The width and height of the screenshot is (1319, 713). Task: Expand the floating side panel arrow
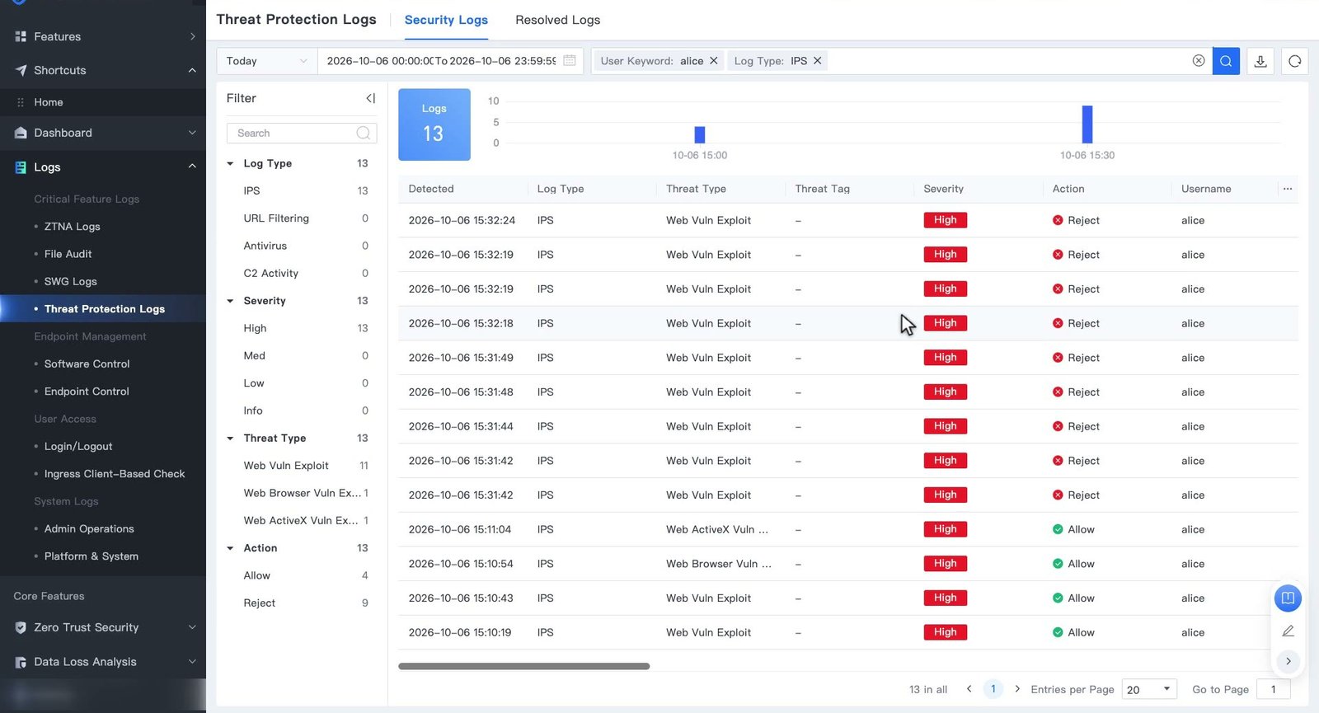(1288, 661)
